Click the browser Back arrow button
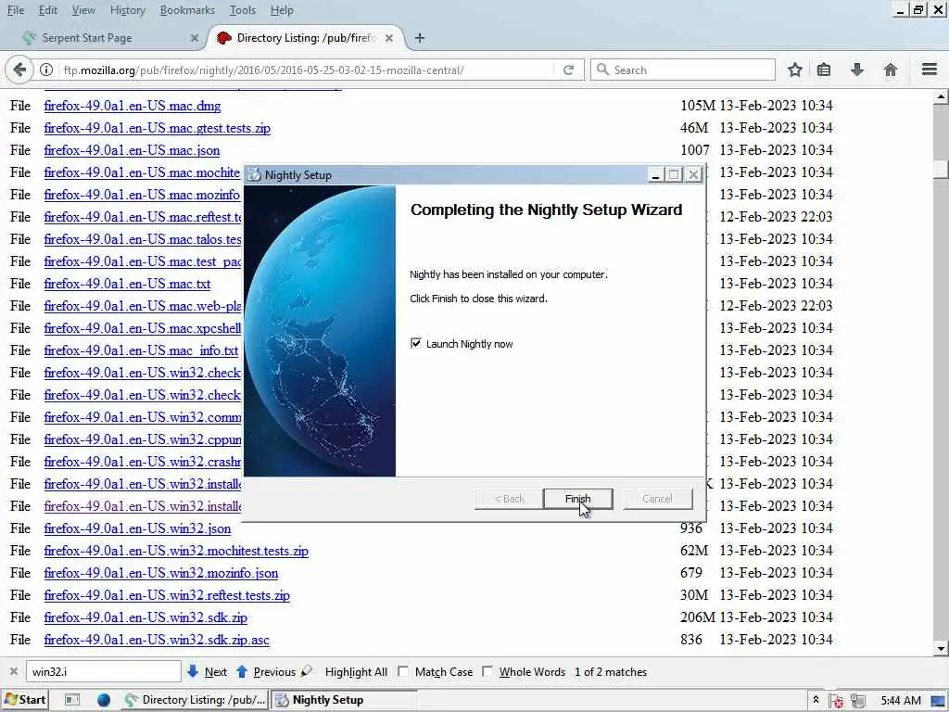949x712 pixels. 19,70
